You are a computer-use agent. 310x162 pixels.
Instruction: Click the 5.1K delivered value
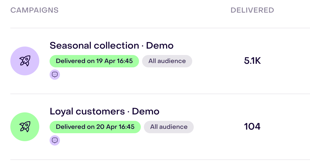[x=252, y=61]
